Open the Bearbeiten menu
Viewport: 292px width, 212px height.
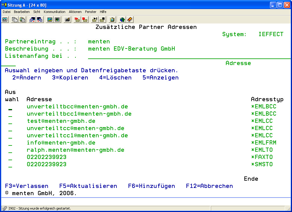tap(22, 12)
